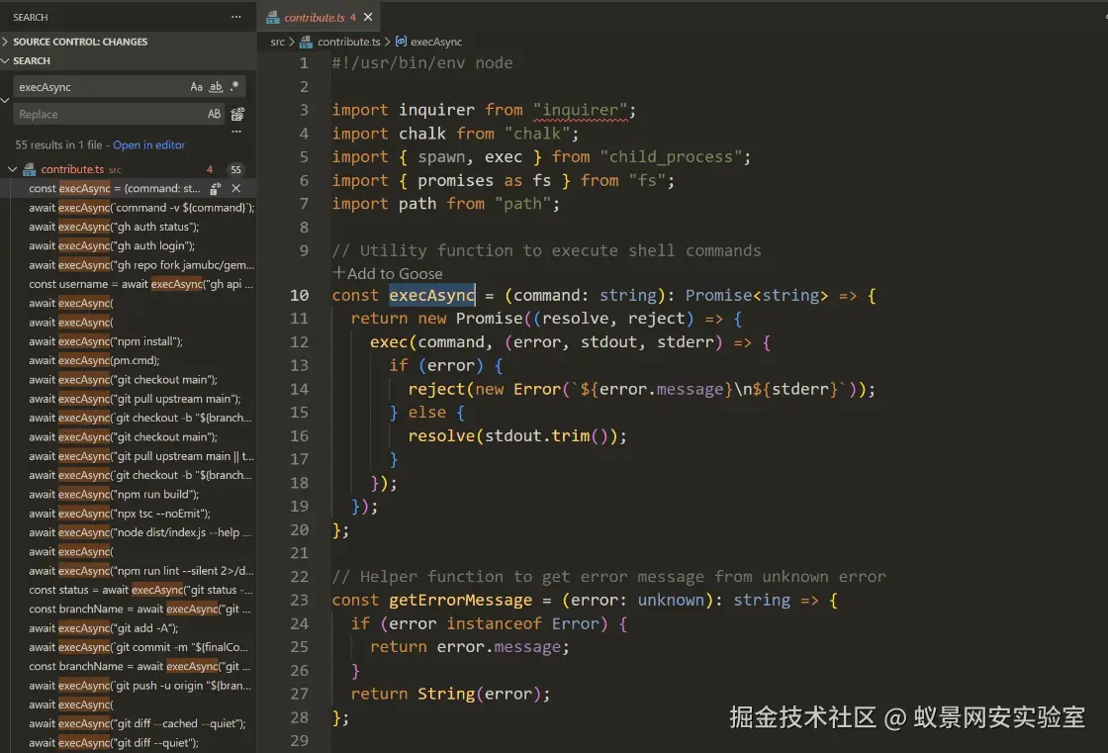
Task: Click the shebang '#!/usr/bin/env node' line
Action: pos(422,63)
